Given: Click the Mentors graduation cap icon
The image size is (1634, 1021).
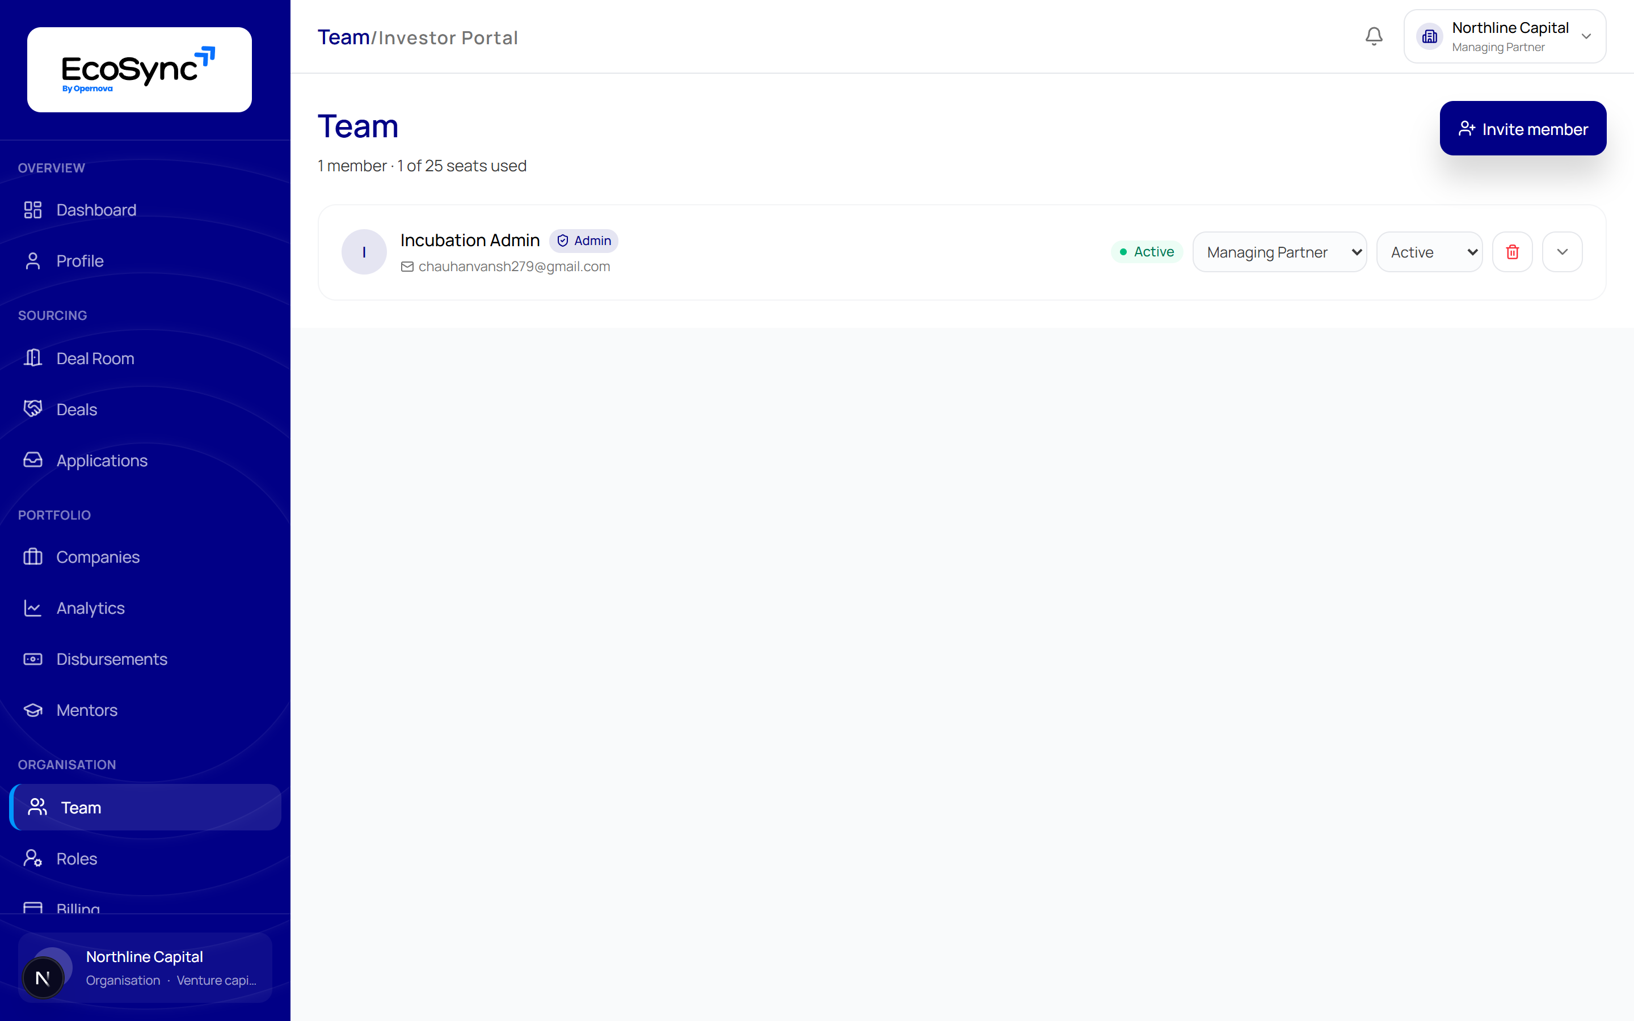Looking at the screenshot, I should (x=32, y=710).
